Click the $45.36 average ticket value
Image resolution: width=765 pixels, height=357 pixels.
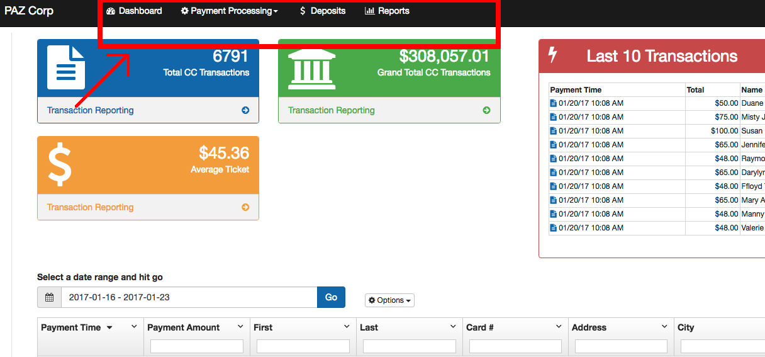tap(224, 153)
